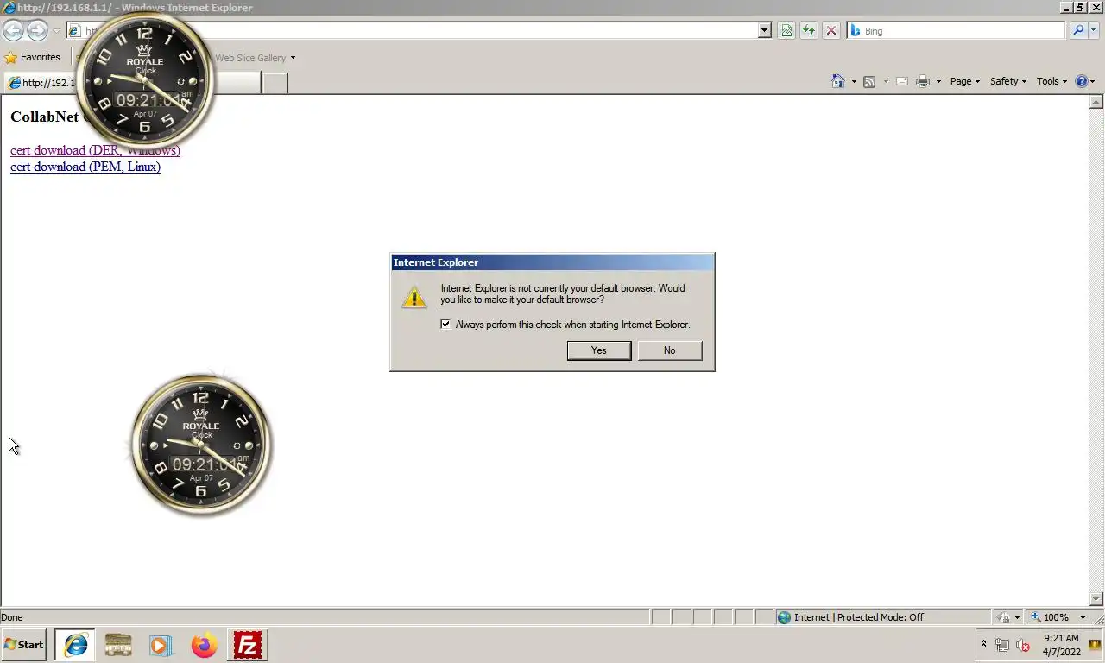Viewport: 1105px width, 663px height.
Task: Open the Page menu
Action: click(964, 81)
